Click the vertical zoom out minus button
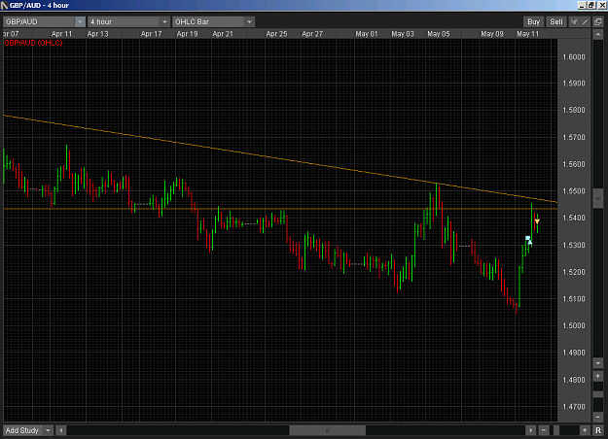This screenshot has width=608, height=439. (598, 417)
